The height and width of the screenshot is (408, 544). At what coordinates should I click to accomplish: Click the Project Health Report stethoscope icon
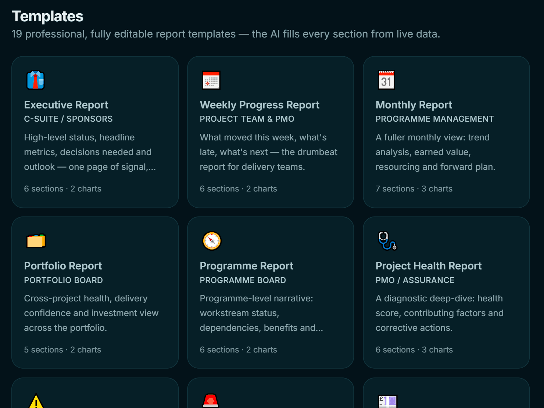coord(387,241)
